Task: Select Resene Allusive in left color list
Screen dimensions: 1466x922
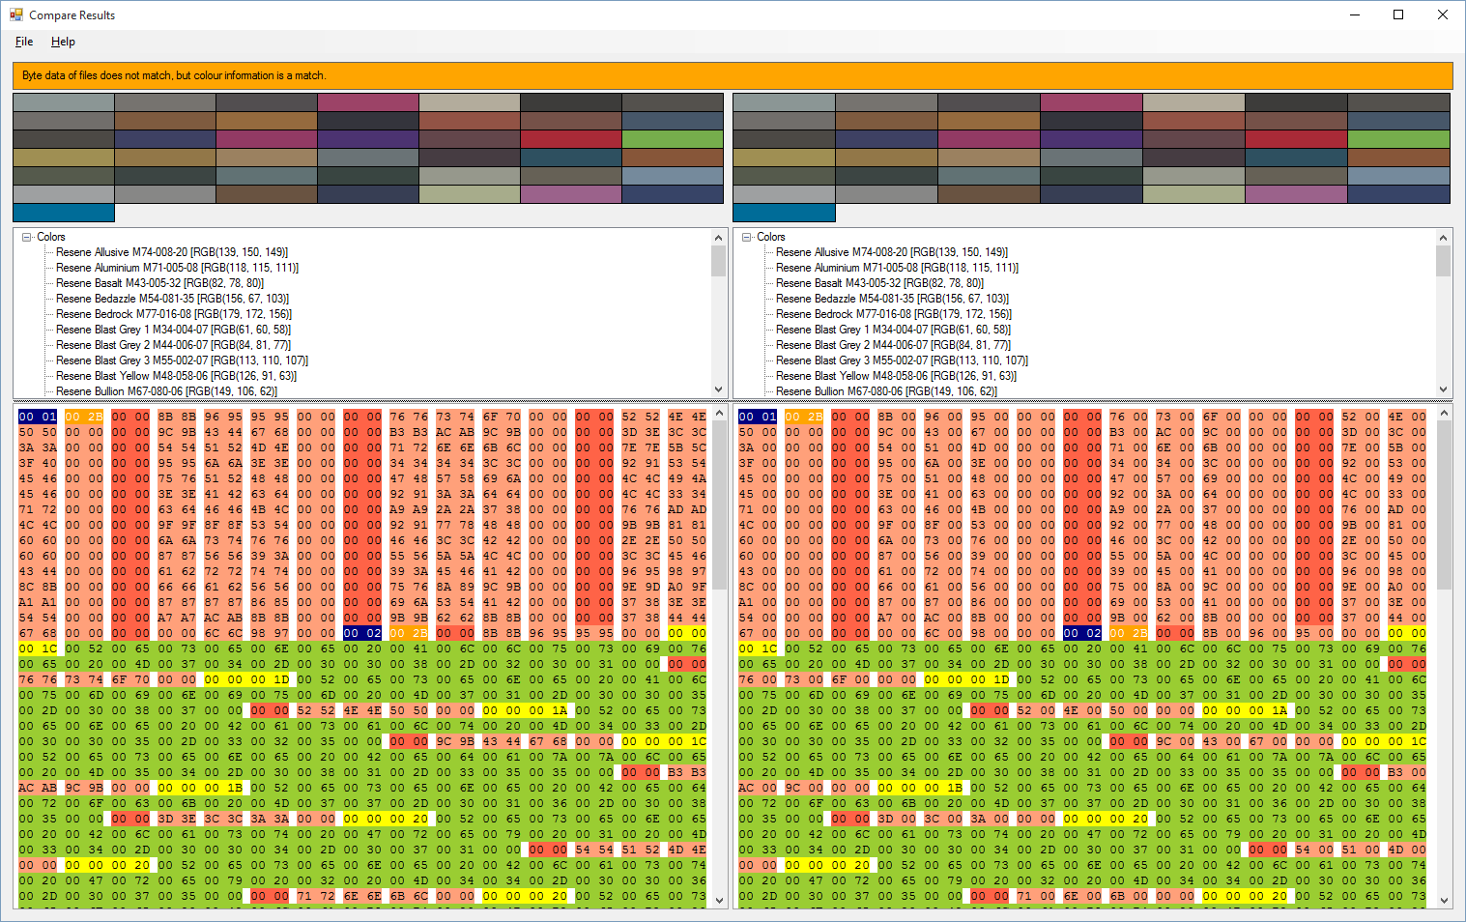Action: pyautogui.click(x=171, y=252)
